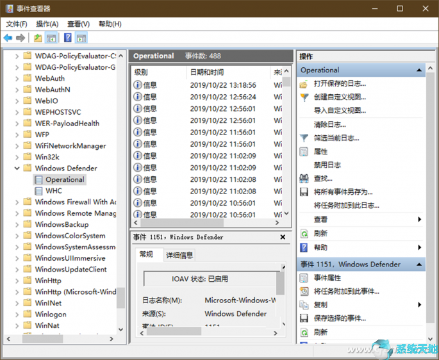
Task: Click the filter current log funnel icon
Action: click(x=304, y=138)
